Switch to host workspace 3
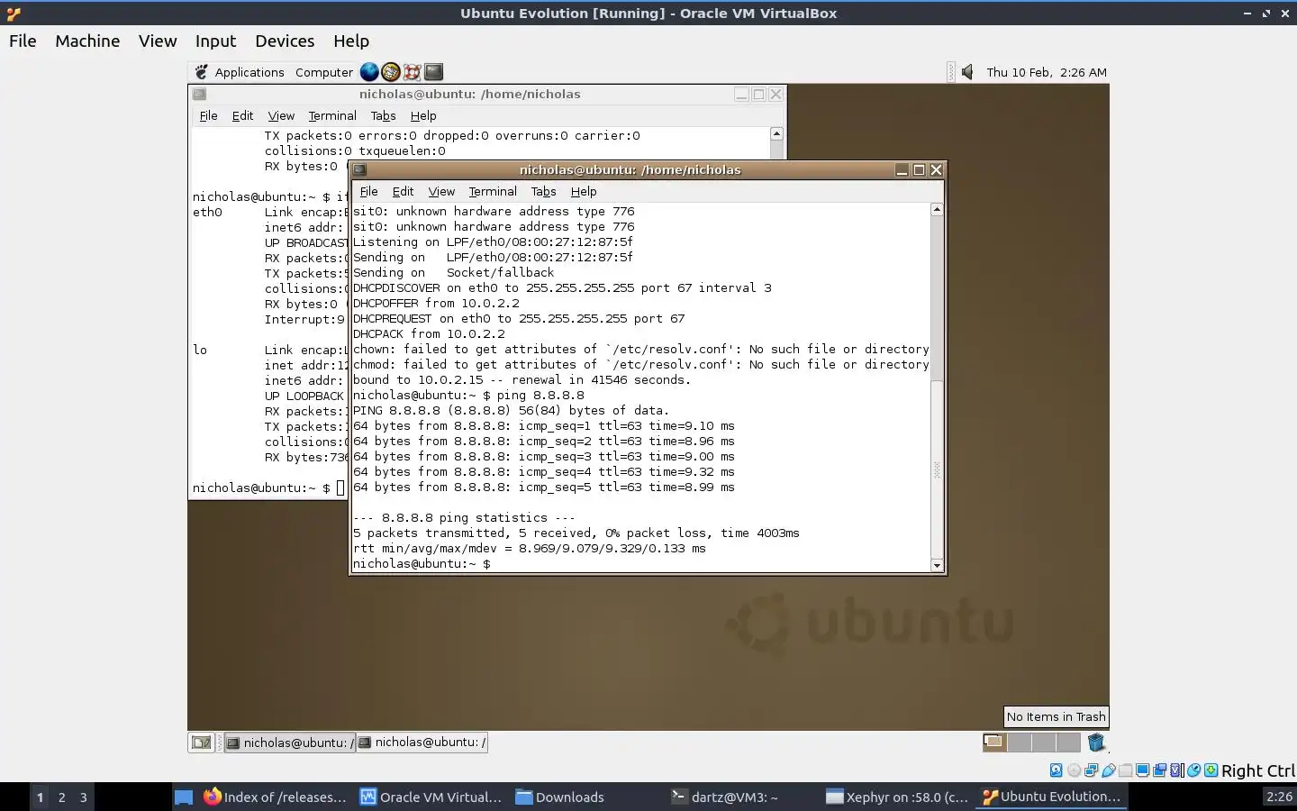Viewport: 1297px width, 811px height. pos(84,797)
